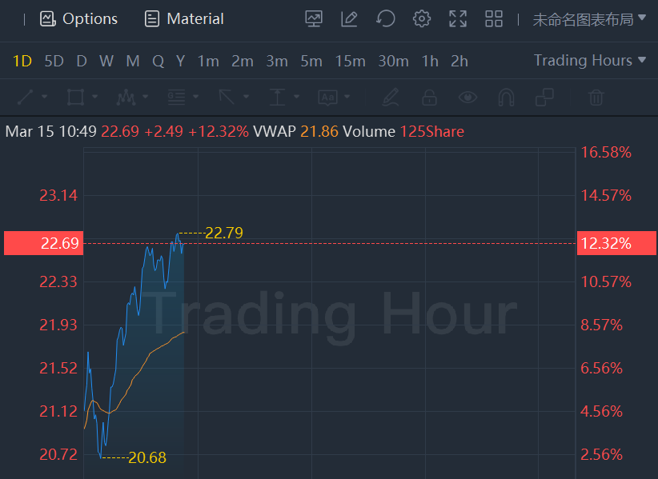The height and width of the screenshot is (479, 658).
Task: Delete drawings with the trash icon
Action: point(596,98)
